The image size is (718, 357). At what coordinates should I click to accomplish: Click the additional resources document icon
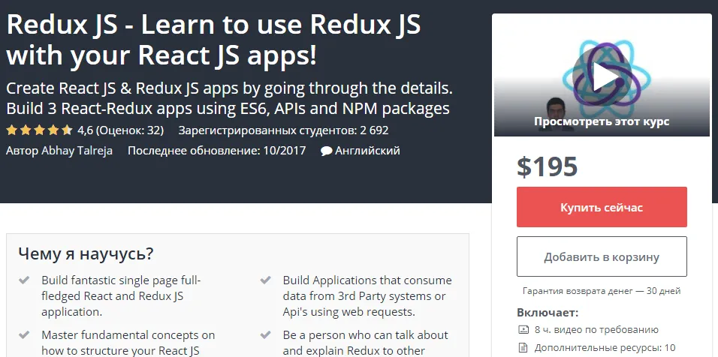(x=523, y=347)
